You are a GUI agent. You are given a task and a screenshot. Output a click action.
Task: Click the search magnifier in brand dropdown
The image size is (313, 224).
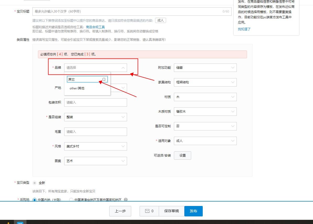point(104,79)
